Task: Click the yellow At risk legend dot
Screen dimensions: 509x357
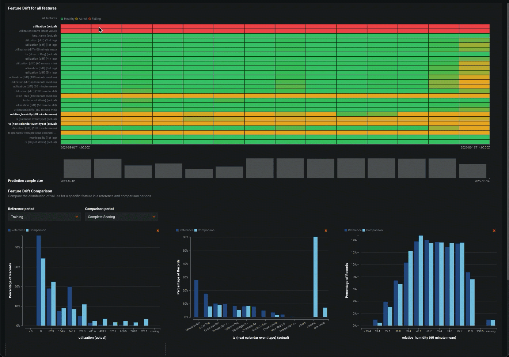Action: coord(77,19)
